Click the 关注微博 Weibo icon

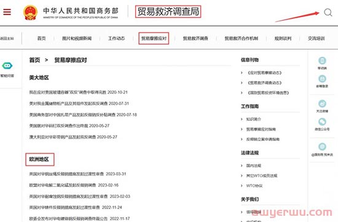[x=322, y=104]
